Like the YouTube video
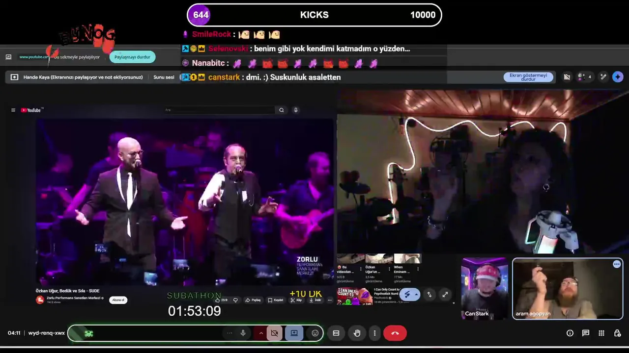The height and width of the screenshot is (353, 629). [221, 300]
